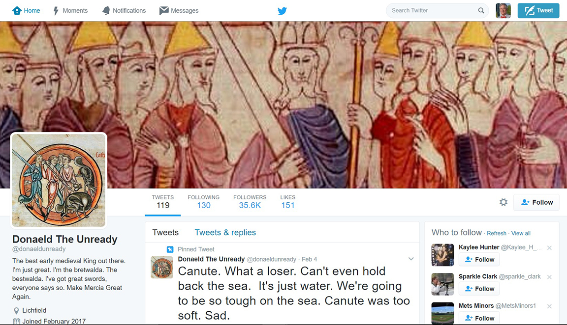Open the account avatar menu in the top bar
Image resolution: width=567 pixels, height=325 pixels.
tap(503, 10)
